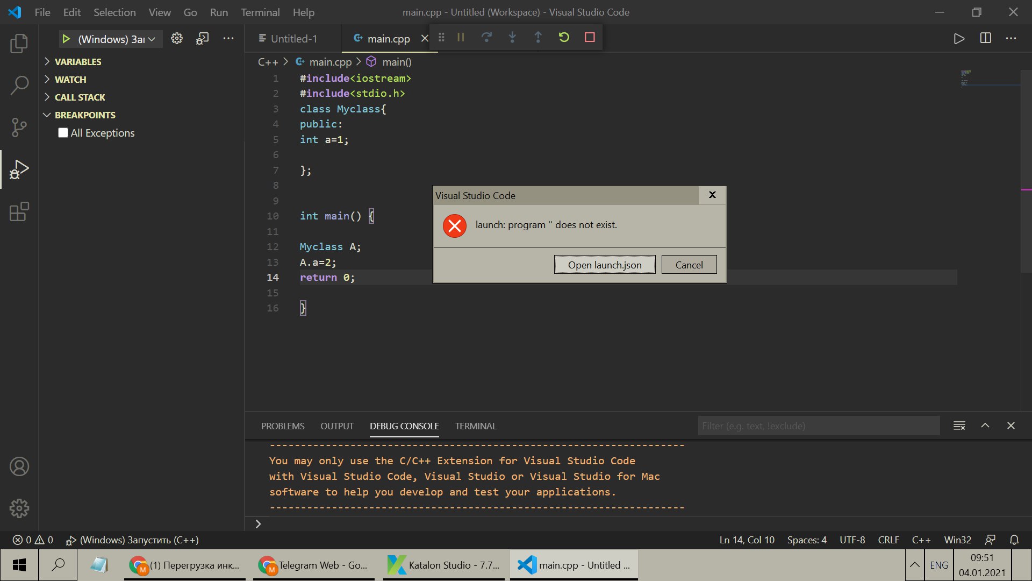The width and height of the screenshot is (1032, 581).
Task: Click Win32 configuration in status bar
Action: [958, 540]
